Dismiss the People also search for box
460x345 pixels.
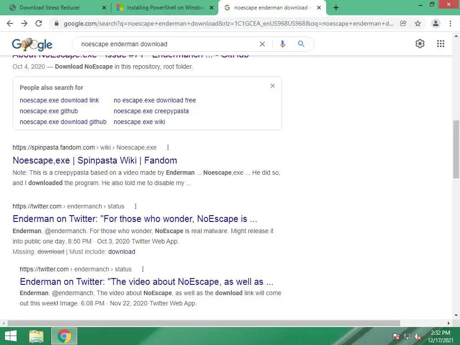point(273,86)
